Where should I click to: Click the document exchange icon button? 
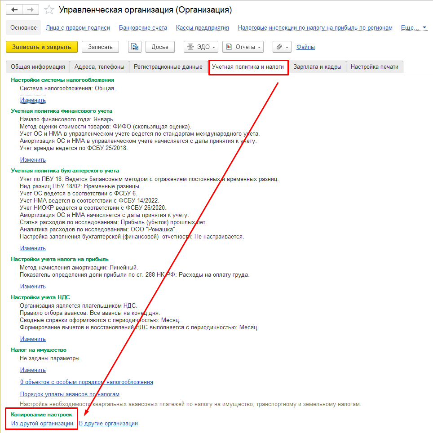click(x=135, y=47)
